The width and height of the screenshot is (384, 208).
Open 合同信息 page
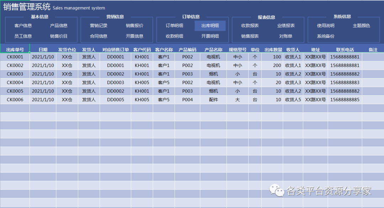(98, 36)
